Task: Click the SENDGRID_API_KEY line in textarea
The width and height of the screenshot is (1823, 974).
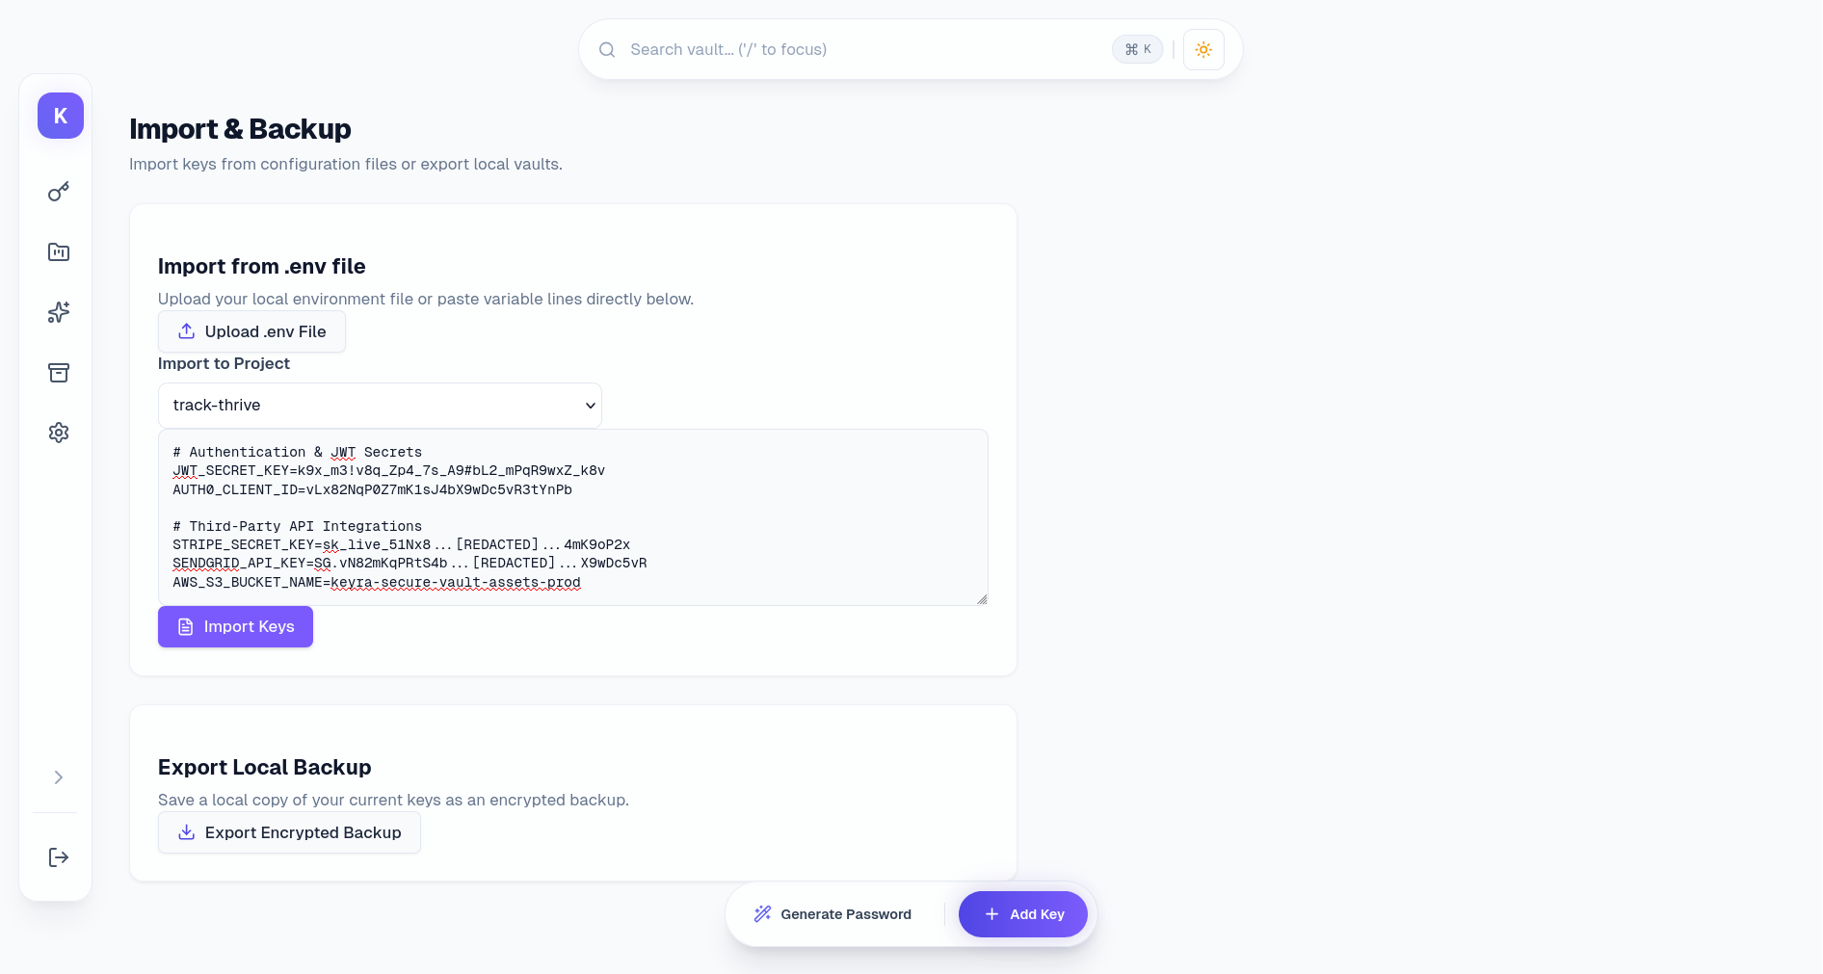Action: coord(410,564)
